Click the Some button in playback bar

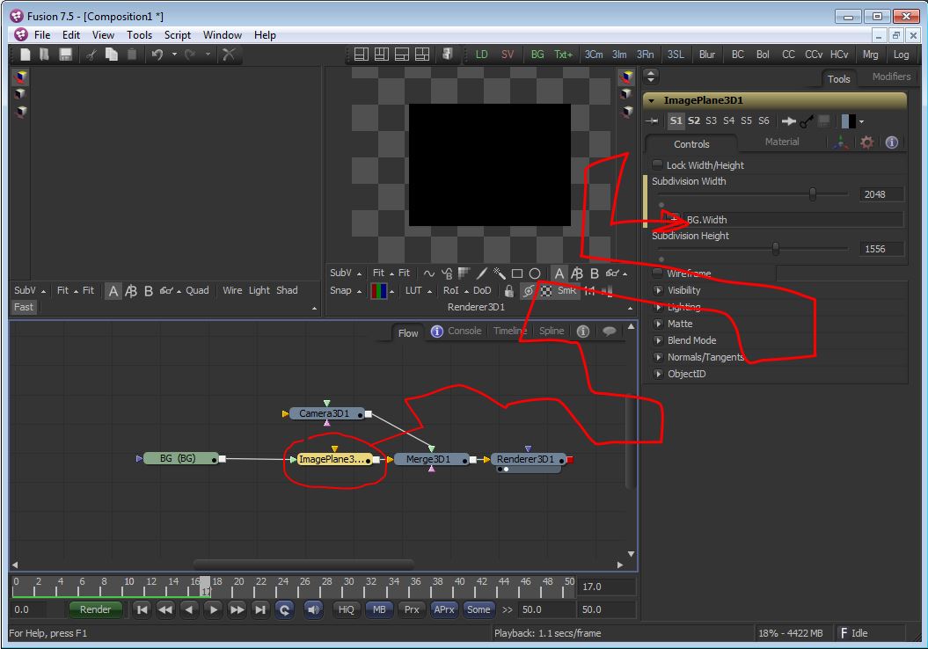pos(479,609)
